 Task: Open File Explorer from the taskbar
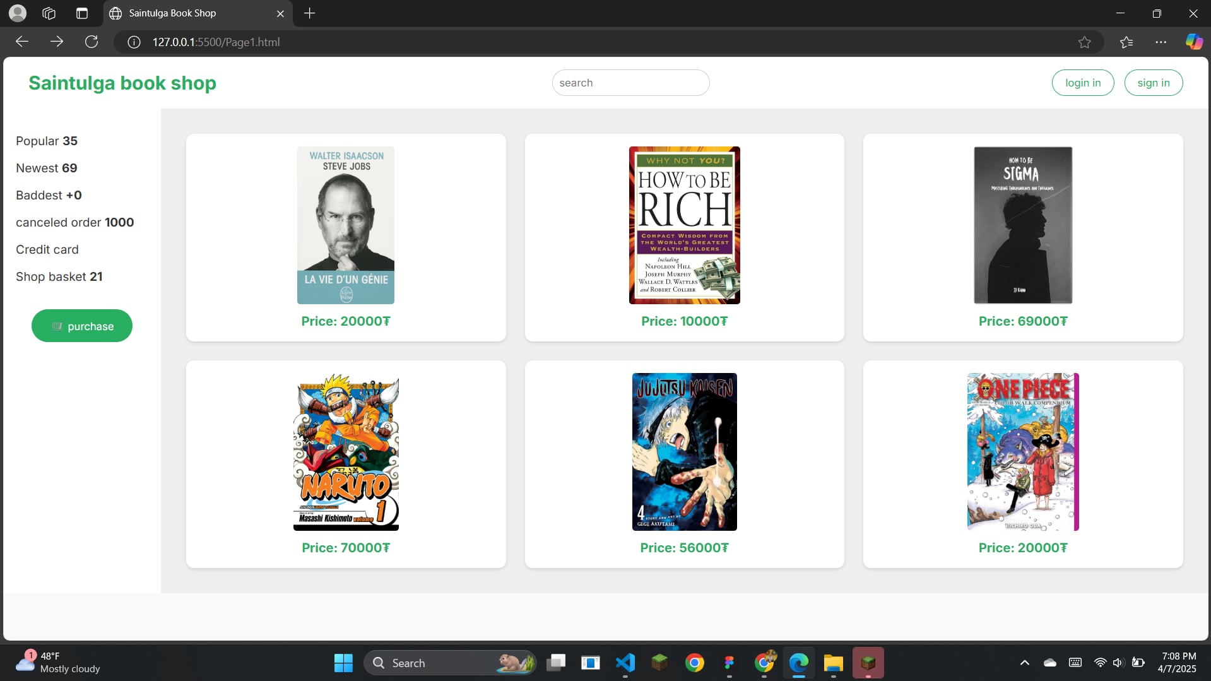(x=834, y=663)
